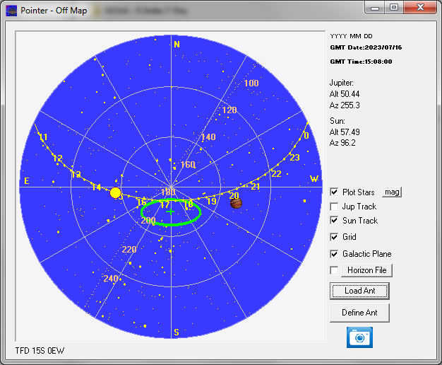Screen dimensions: 442x365
Task: Click hour 11 marker on Sun track
Action: click(x=43, y=137)
